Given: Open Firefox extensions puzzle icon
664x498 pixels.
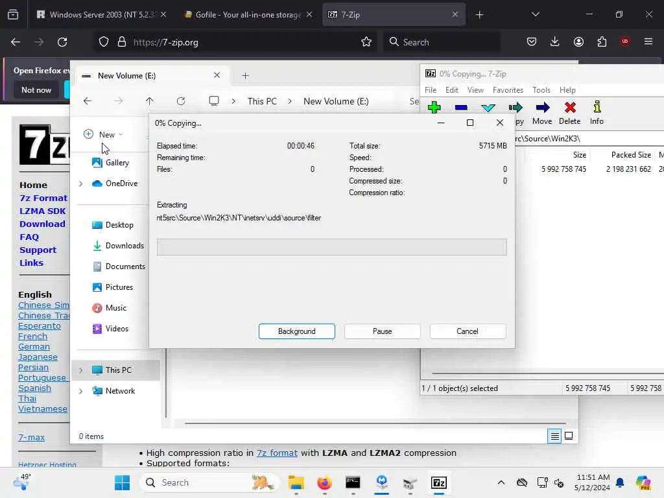Looking at the screenshot, I should [x=602, y=41].
